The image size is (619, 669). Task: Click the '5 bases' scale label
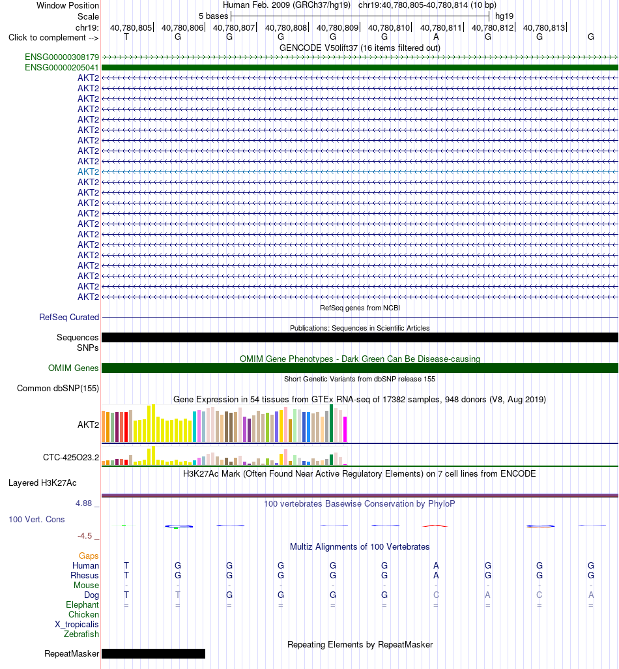pyautogui.click(x=213, y=16)
